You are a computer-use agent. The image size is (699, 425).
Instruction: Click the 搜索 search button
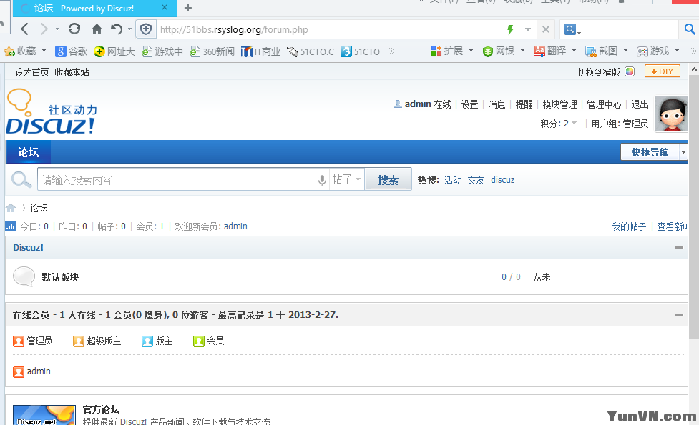point(388,180)
